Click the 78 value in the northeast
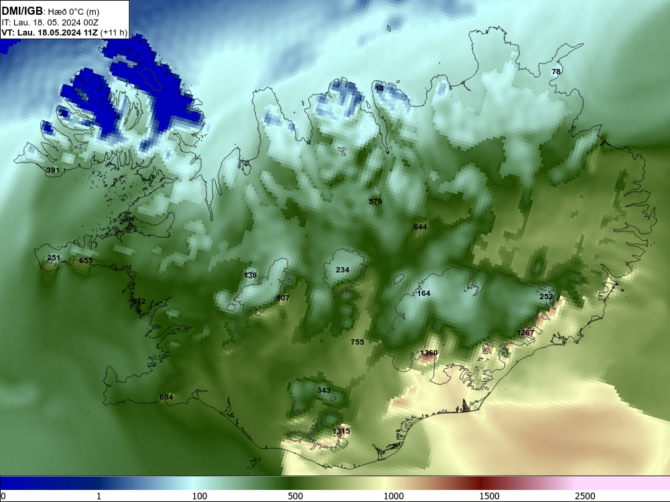670x502 pixels. [556, 72]
